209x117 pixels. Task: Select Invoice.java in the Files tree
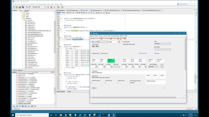point(30,40)
